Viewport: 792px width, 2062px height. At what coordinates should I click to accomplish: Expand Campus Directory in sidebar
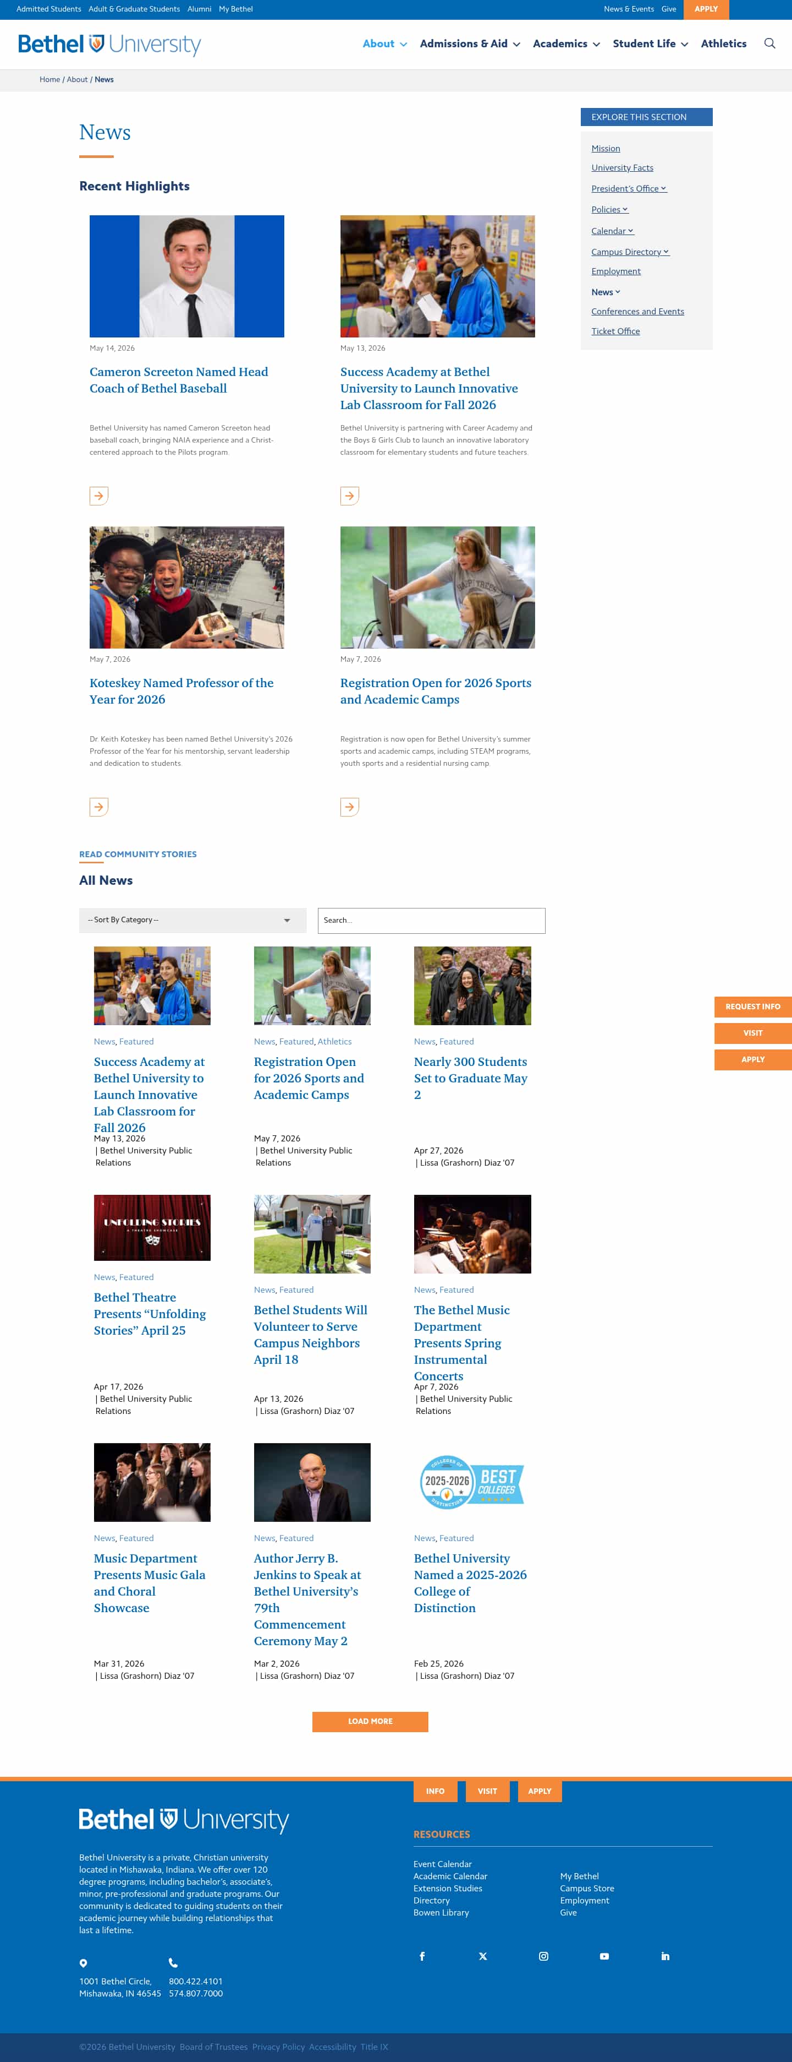point(630,251)
